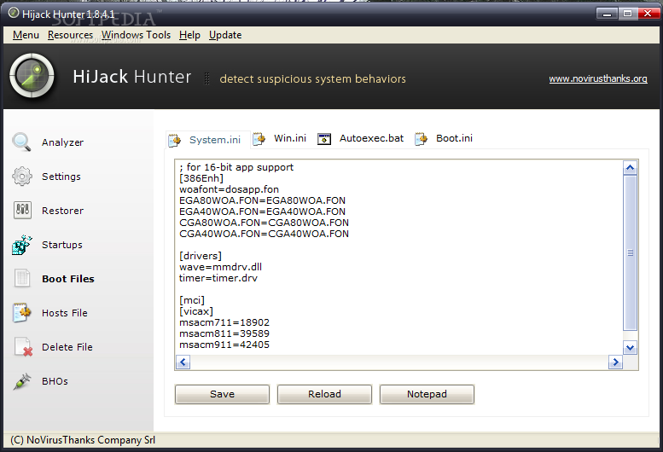Click the woafont=dosapp.fon line

[x=229, y=189]
